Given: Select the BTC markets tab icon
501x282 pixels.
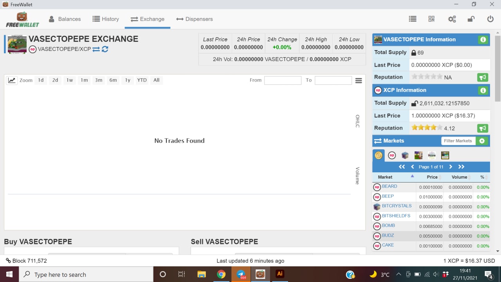Looking at the screenshot, I should click(x=378, y=155).
